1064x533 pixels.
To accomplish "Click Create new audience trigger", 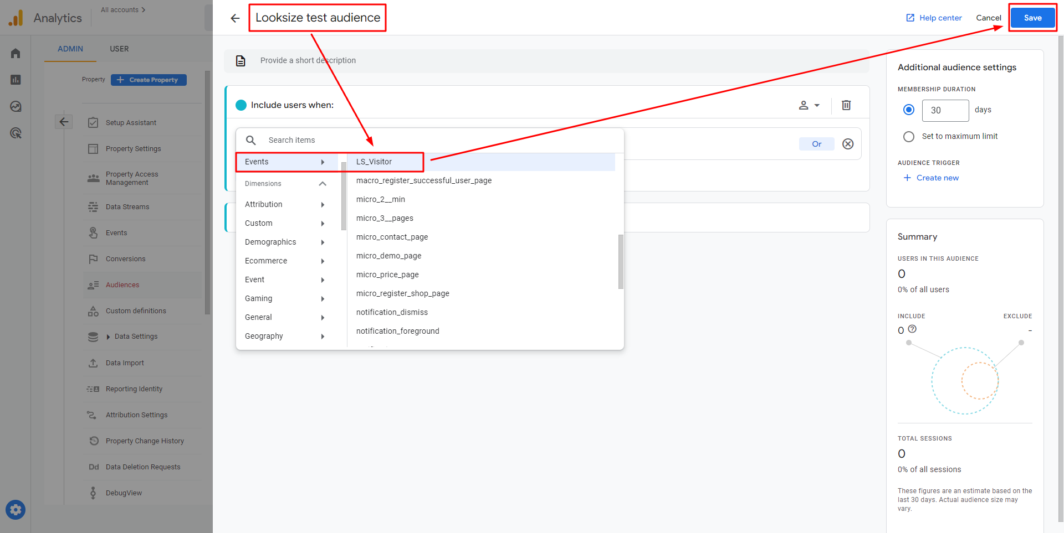I will [x=931, y=178].
